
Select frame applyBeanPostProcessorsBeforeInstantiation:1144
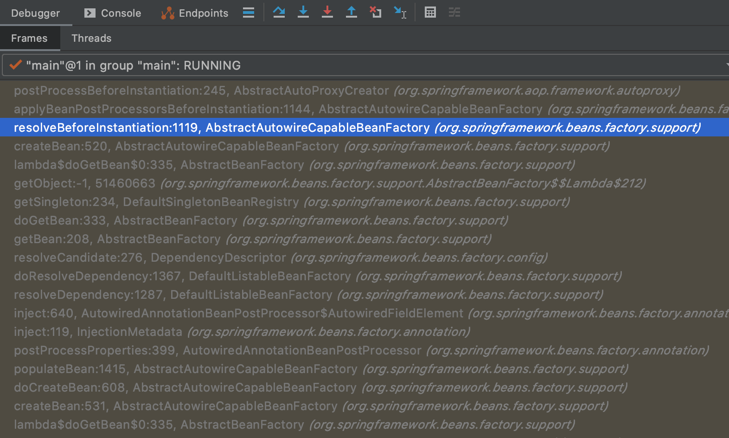click(x=364, y=109)
